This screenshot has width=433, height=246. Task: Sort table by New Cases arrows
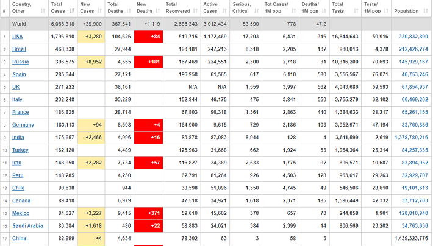click(x=99, y=11)
